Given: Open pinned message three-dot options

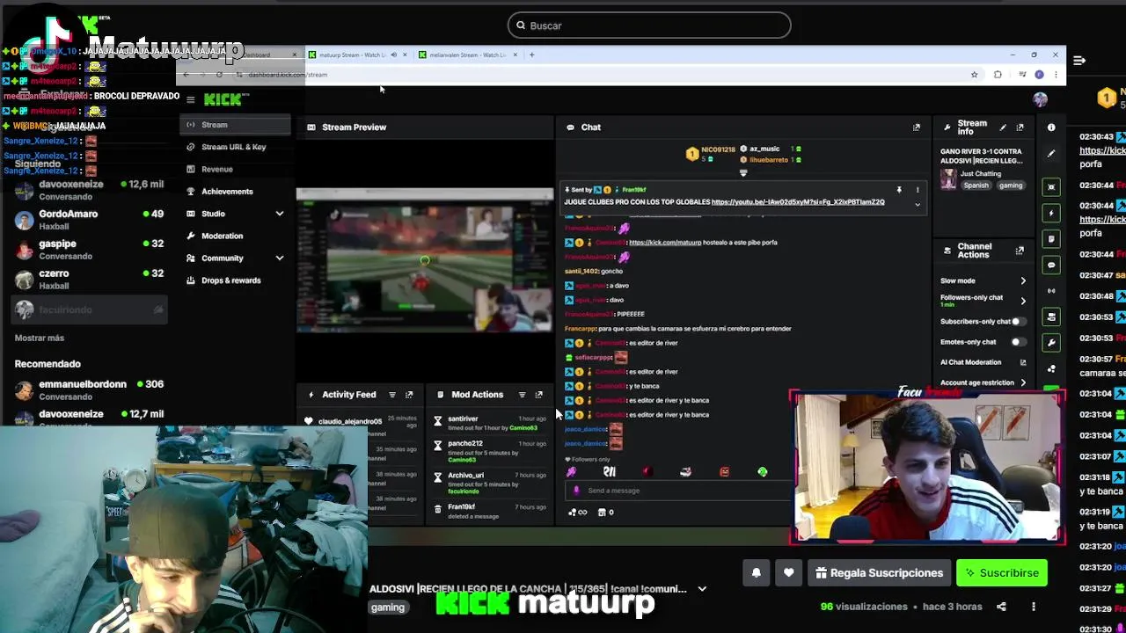Looking at the screenshot, I should click(x=918, y=190).
